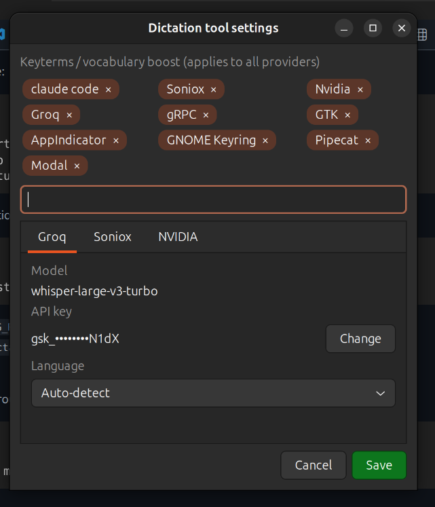
Task: Minimize the Dictation tool settings window
Action: pos(344,29)
